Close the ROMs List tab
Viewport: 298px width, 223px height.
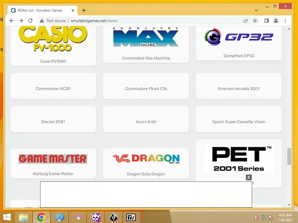click(72, 10)
